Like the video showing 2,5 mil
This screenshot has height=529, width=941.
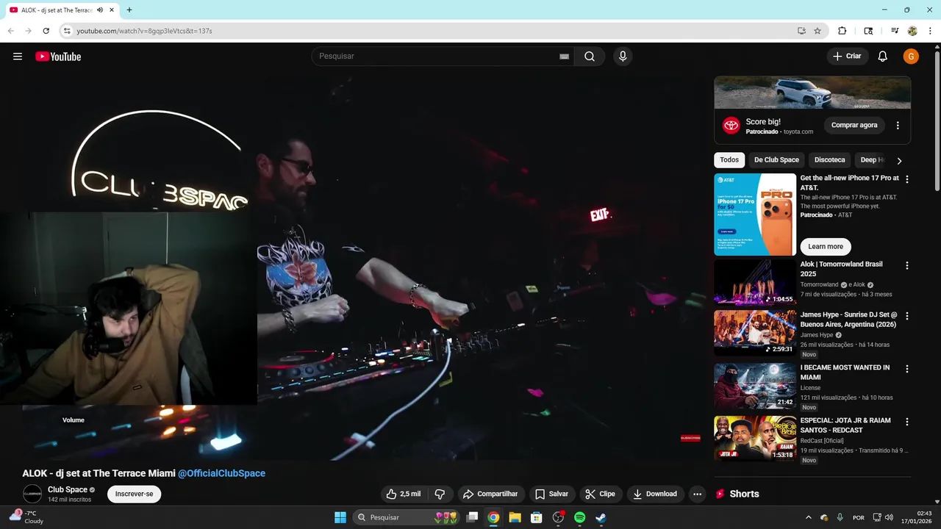[x=404, y=494]
